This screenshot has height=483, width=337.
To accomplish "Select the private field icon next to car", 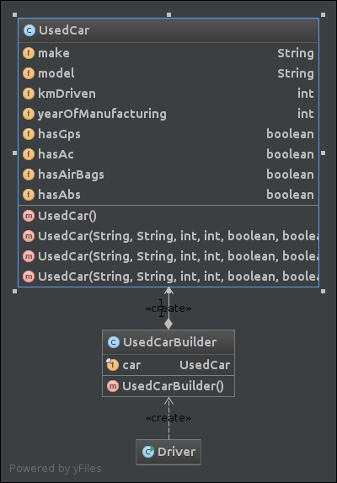I will pos(112,365).
